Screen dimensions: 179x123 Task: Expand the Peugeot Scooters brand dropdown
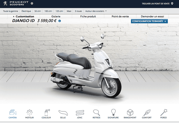[32, 3]
